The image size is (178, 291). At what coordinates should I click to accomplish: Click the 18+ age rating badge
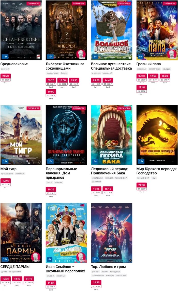[5, 56]
